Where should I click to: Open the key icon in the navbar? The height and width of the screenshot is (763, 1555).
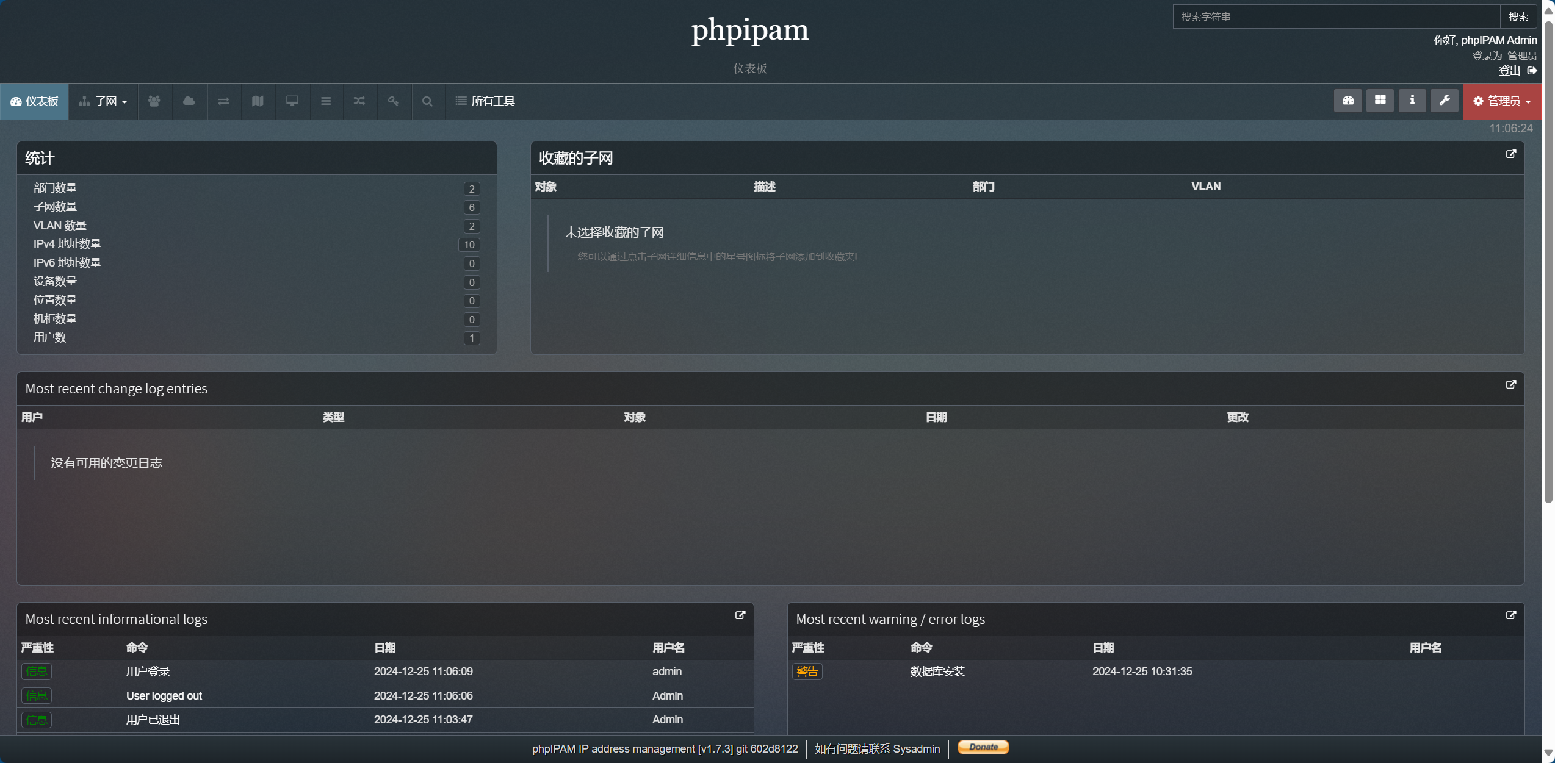tap(394, 101)
